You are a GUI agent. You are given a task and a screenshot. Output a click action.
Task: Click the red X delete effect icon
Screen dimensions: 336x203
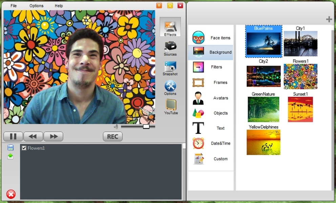click(11, 194)
